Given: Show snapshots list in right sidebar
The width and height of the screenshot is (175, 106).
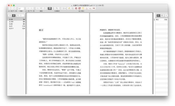Looking at the screenshot, I should click(162, 15).
